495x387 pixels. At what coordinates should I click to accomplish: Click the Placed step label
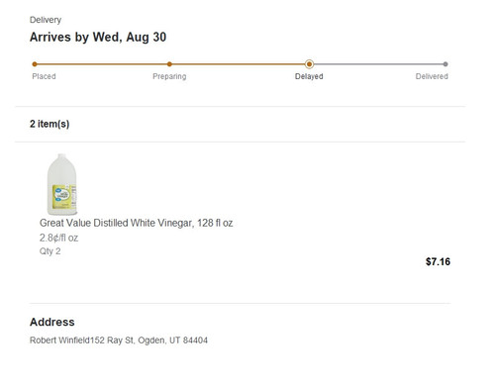44,76
